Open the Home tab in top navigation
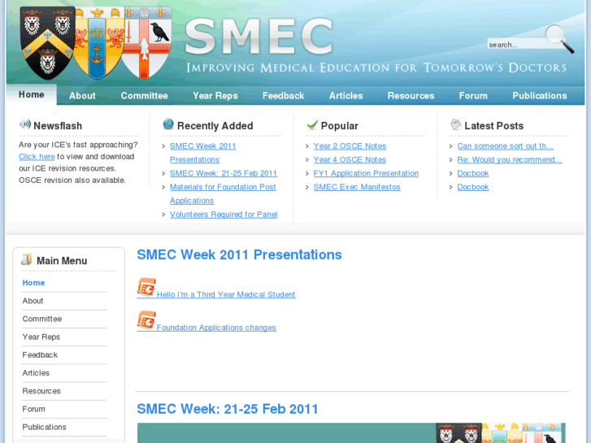Image resolution: width=591 pixels, height=443 pixels. (32, 94)
